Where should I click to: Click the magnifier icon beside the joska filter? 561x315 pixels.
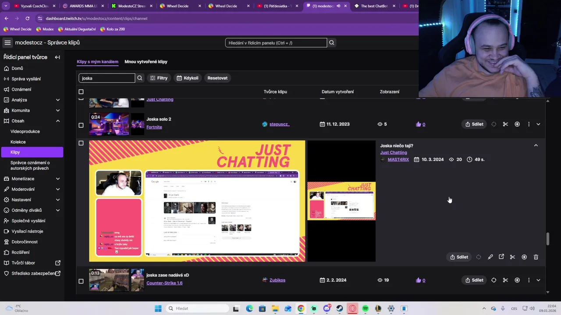[x=140, y=78]
